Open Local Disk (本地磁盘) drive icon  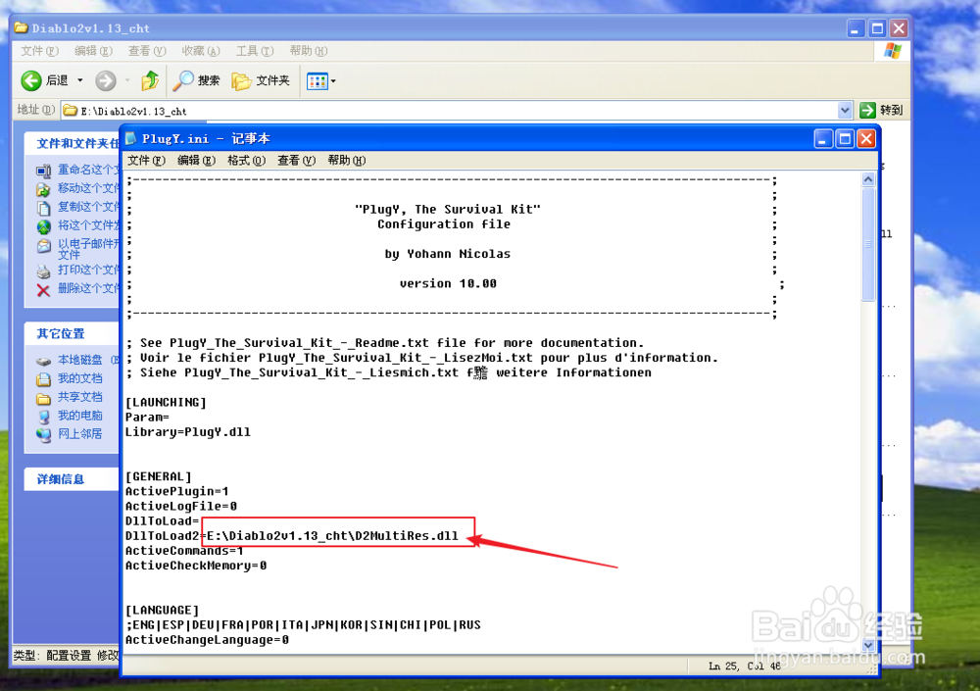(43, 361)
